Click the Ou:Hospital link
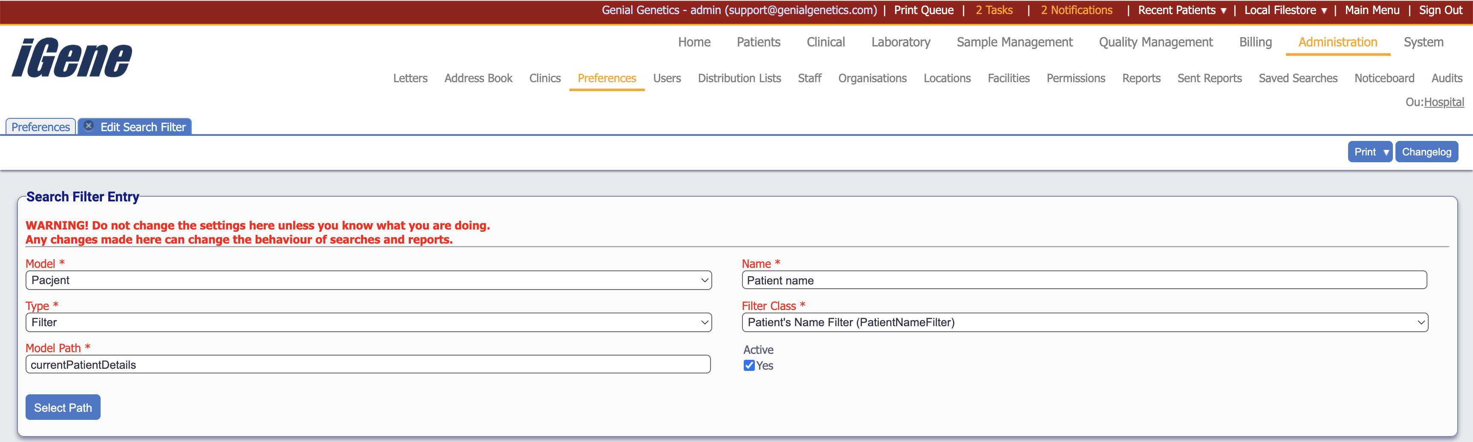The image size is (1473, 442). click(x=1444, y=102)
